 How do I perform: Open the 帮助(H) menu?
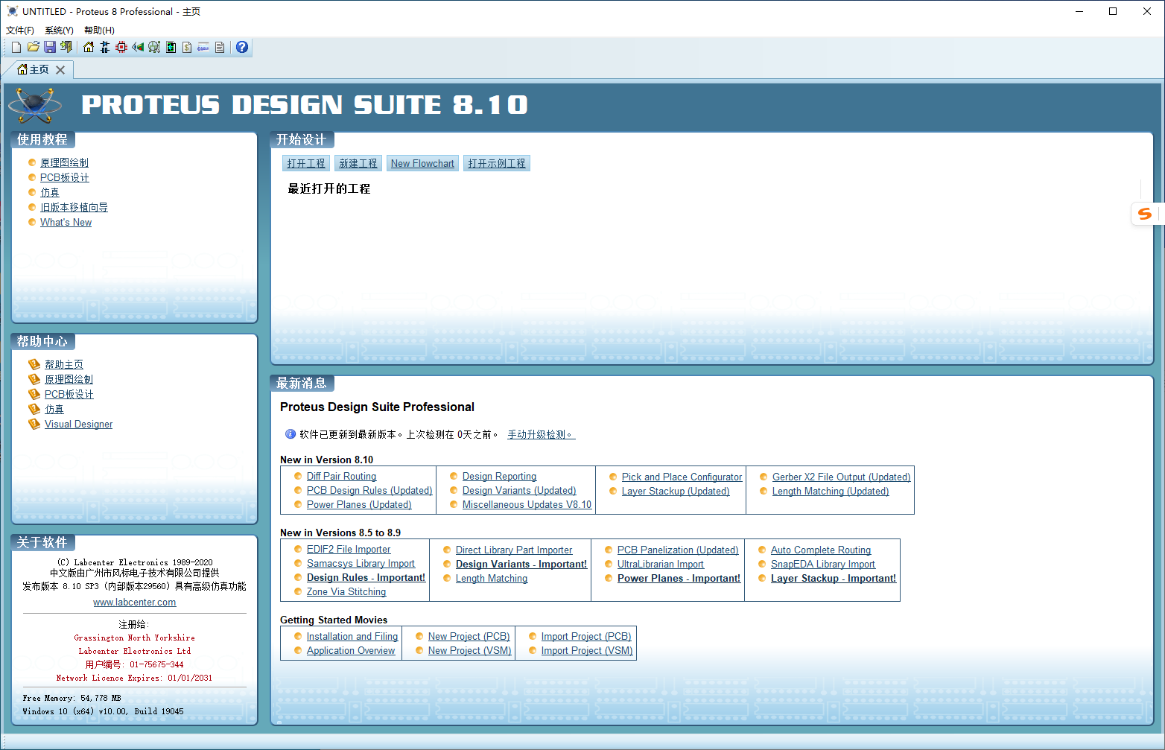pyautogui.click(x=99, y=31)
